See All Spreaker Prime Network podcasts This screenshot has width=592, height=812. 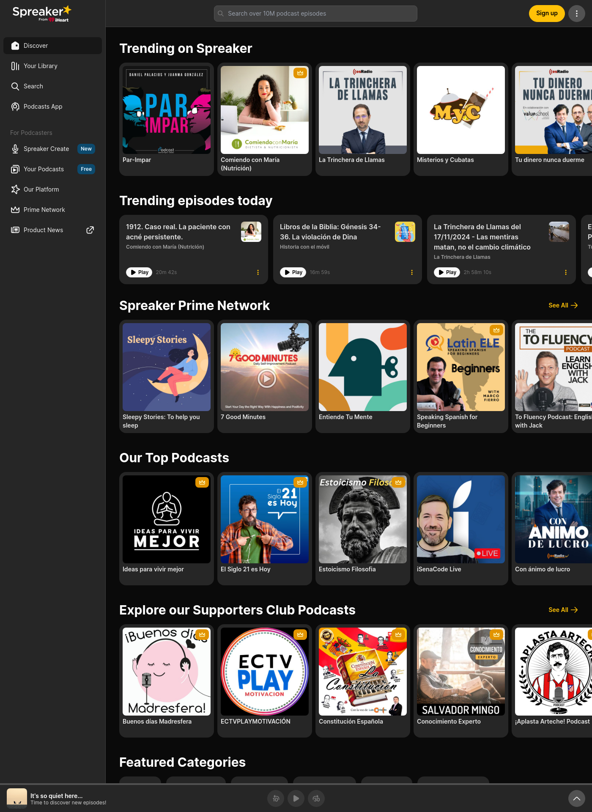[563, 305]
